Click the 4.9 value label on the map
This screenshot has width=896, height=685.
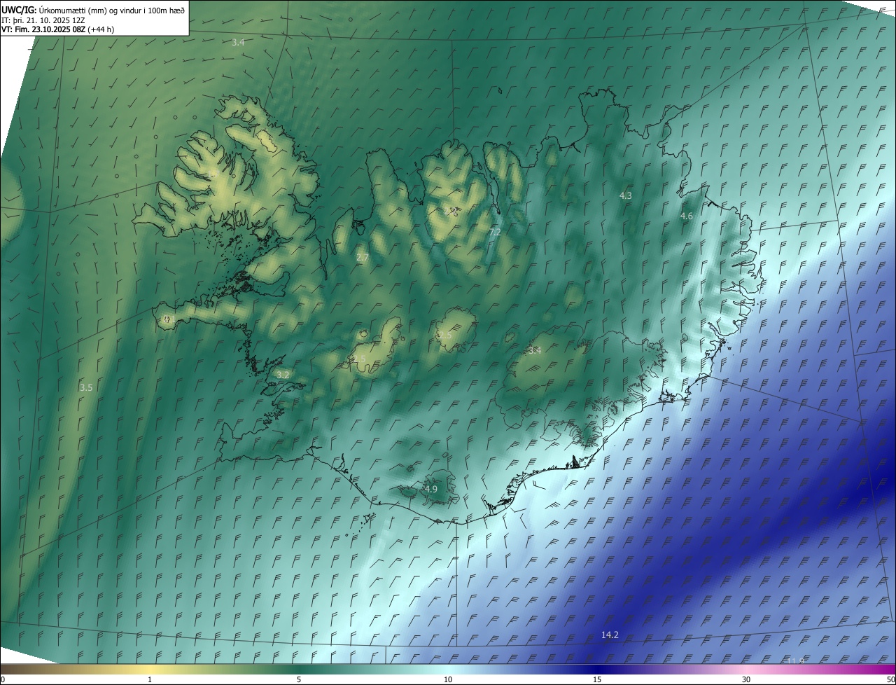431,489
